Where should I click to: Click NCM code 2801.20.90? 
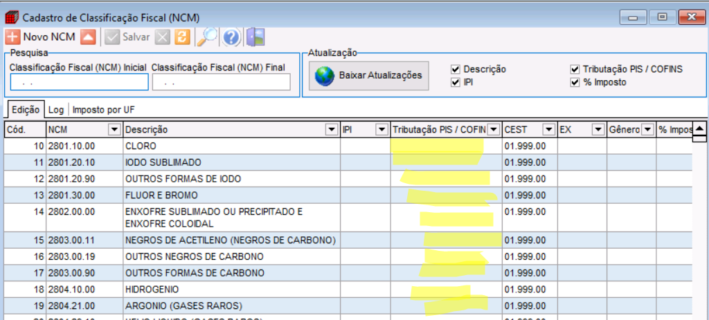point(71,179)
